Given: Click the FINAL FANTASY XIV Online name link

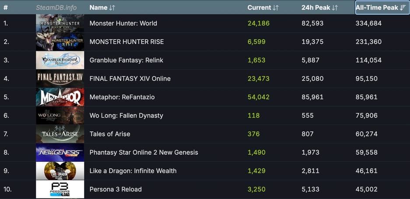Looking at the screenshot, I should tap(130, 79).
